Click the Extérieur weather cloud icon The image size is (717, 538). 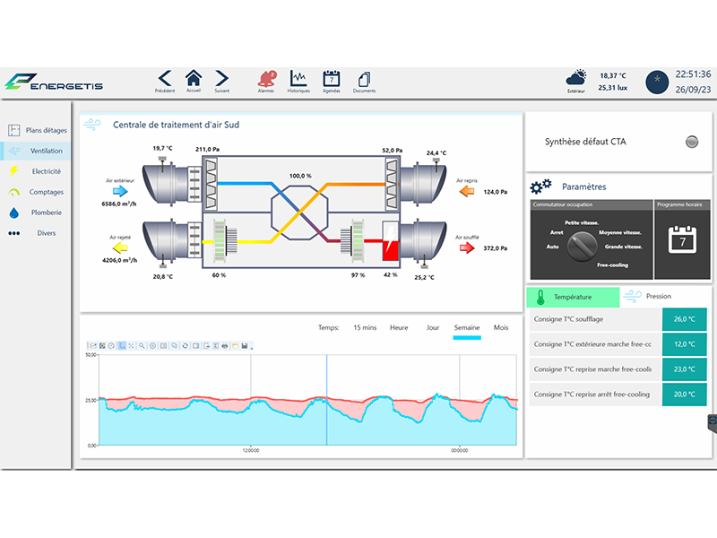(576, 77)
